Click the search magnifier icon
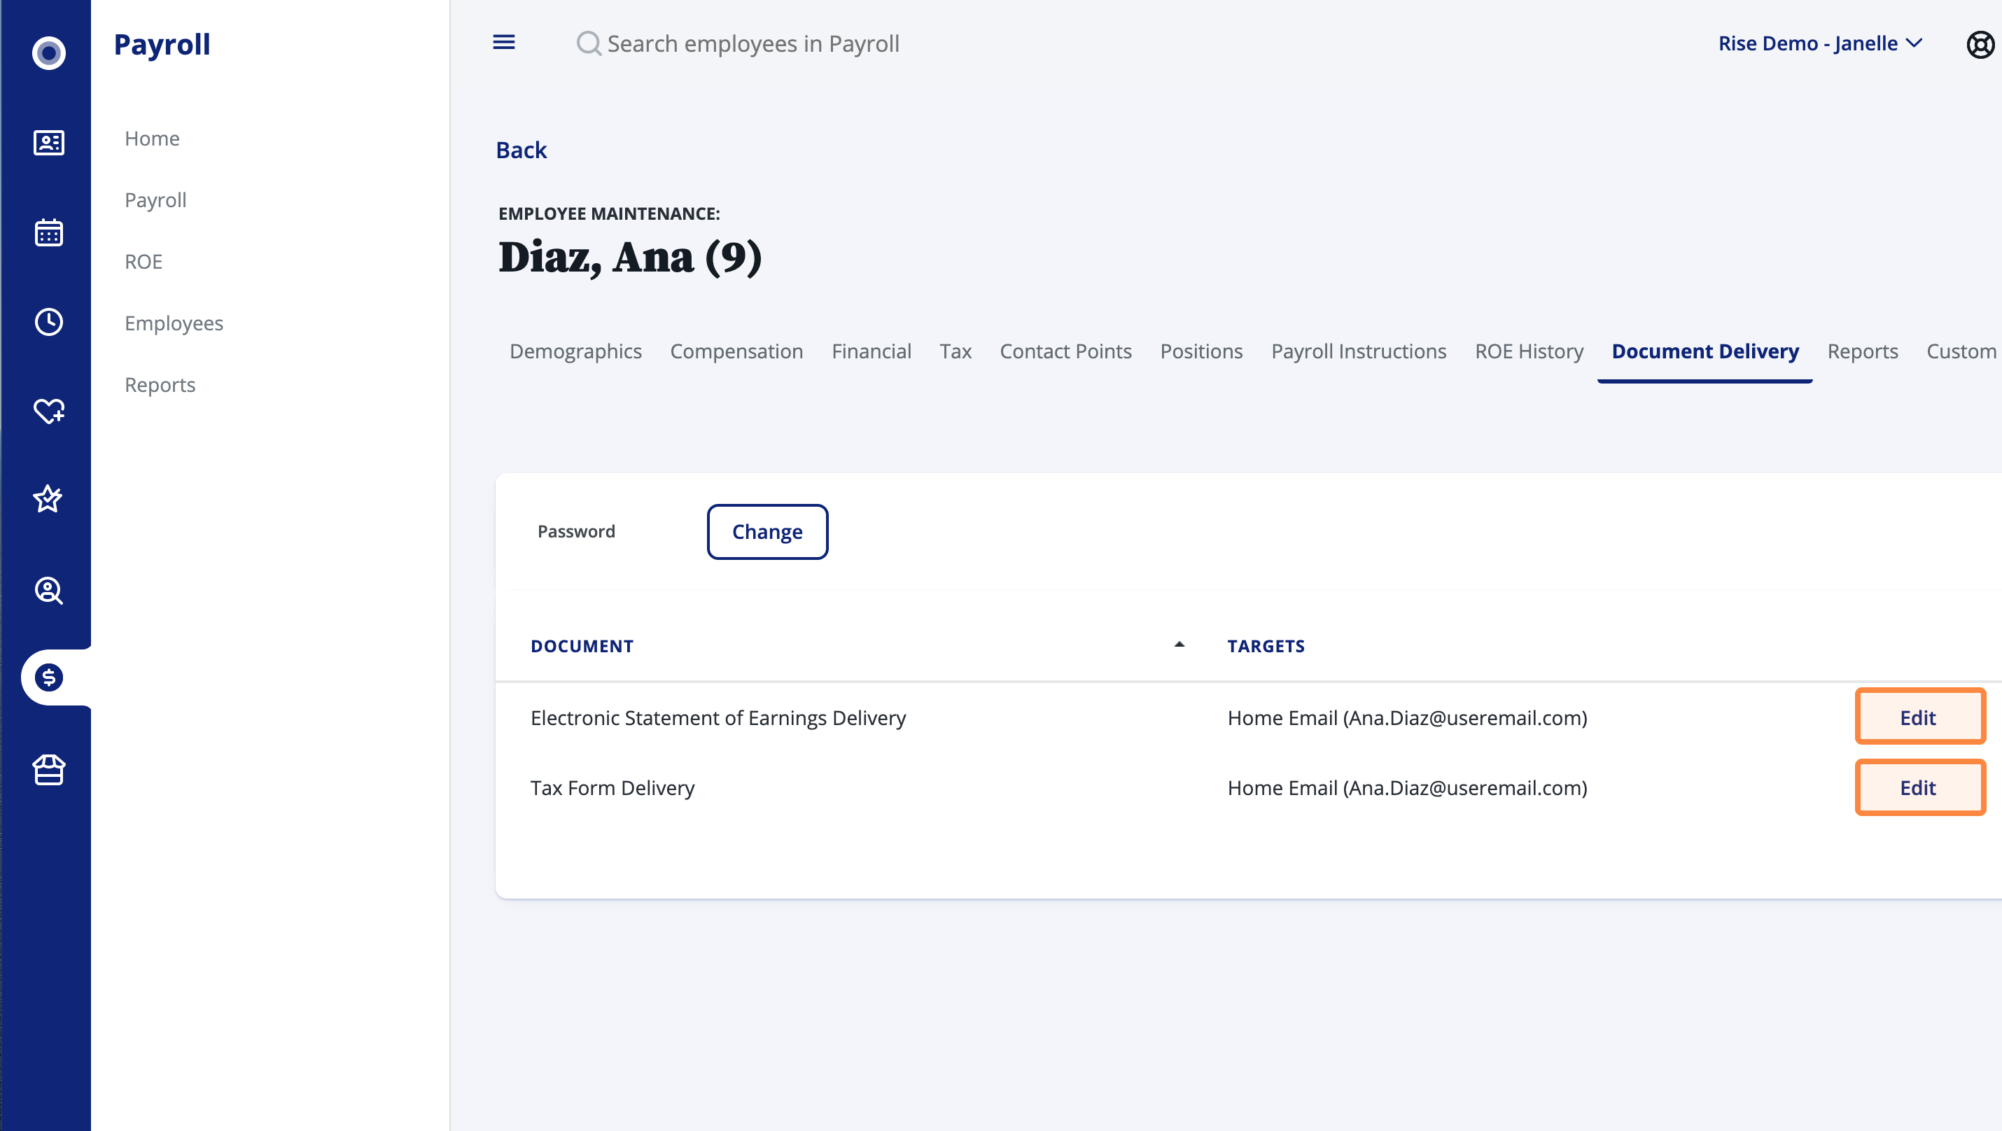Screen dimensions: 2002x1131 click(588, 43)
